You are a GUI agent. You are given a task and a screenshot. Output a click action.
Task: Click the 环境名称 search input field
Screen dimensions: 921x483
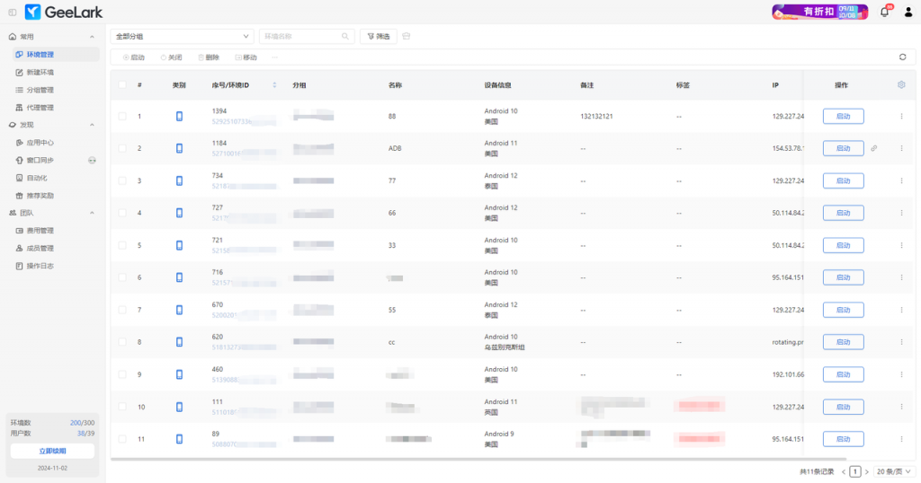tap(301, 36)
